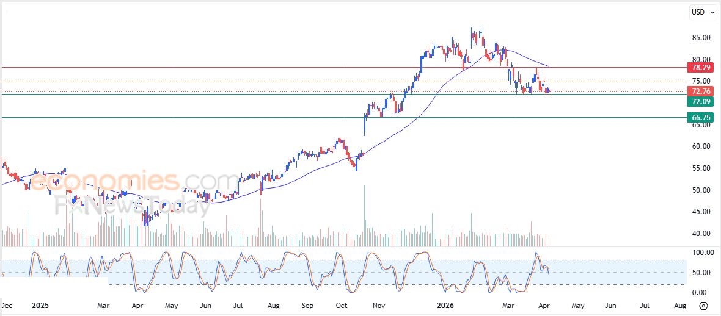721x316 pixels.
Task: Click the 60.00 price axis value
Action: point(700,146)
